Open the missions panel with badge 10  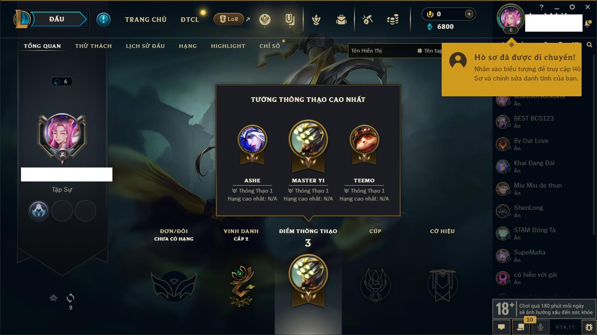pyautogui.click(x=521, y=327)
